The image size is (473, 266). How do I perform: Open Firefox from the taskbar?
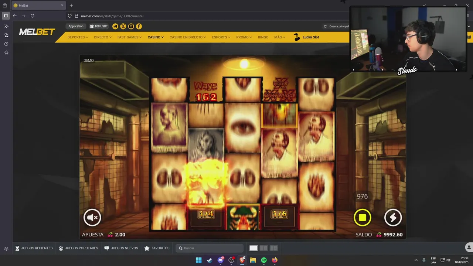coord(275,260)
